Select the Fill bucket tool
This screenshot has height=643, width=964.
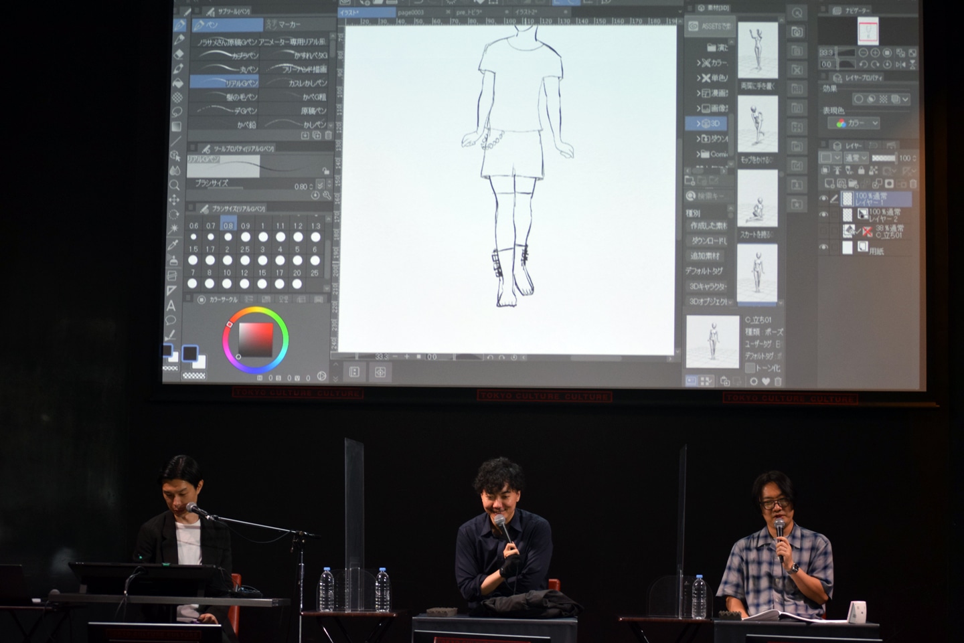(x=178, y=83)
